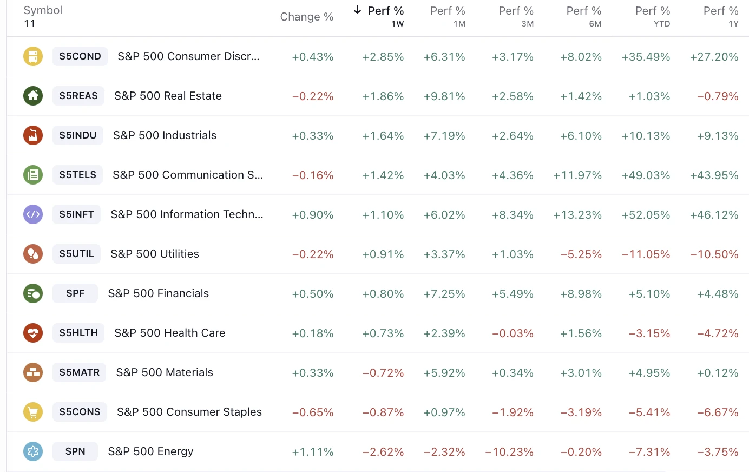Click the Consumer Staples cart icon
749x472 pixels.
pyautogui.click(x=33, y=412)
